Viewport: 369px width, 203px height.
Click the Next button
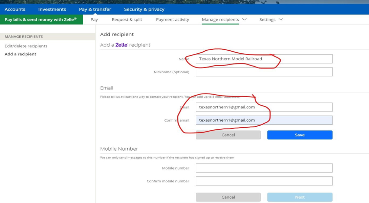click(300, 197)
